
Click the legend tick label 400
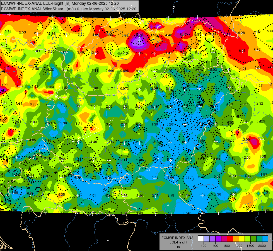pyautogui.click(x=215, y=246)
